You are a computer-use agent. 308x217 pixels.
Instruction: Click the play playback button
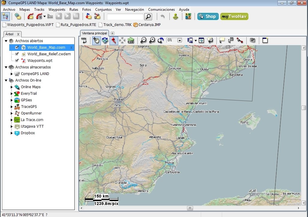67,16
